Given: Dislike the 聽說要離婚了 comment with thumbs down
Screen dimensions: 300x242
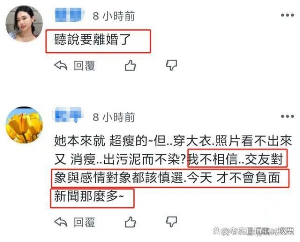Looking at the screenshot, I should tap(171, 65).
